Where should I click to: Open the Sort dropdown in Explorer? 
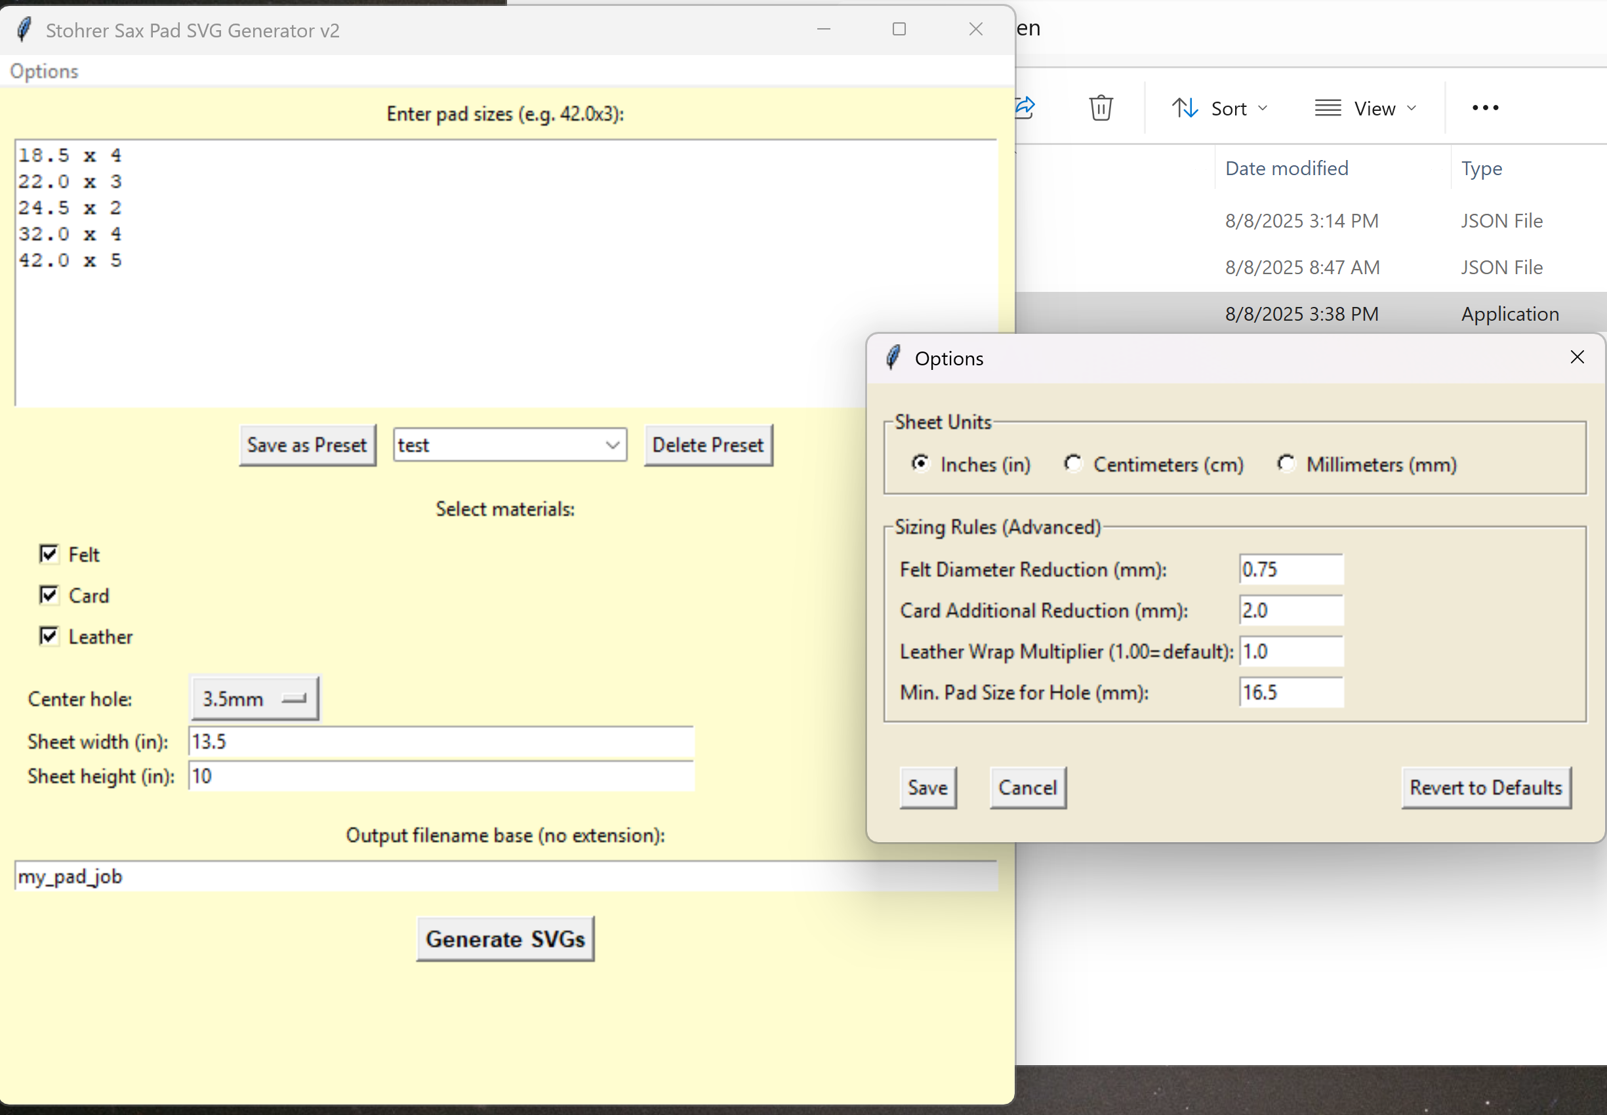(x=1220, y=108)
